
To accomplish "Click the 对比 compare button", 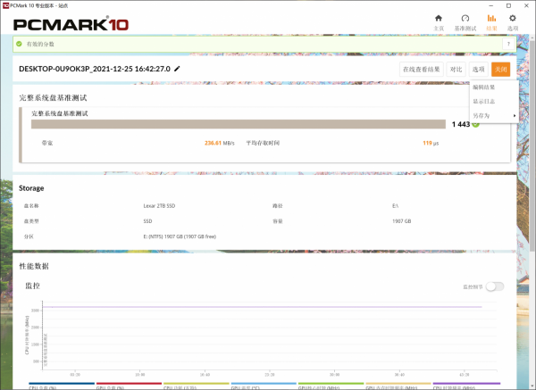I will [x=456, y=69].
